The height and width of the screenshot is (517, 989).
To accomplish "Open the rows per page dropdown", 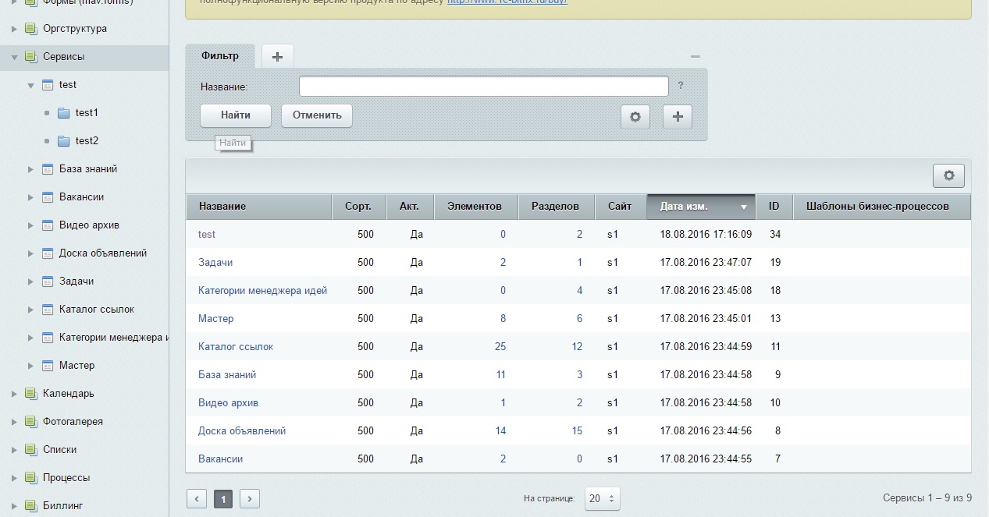I will 602,498.
